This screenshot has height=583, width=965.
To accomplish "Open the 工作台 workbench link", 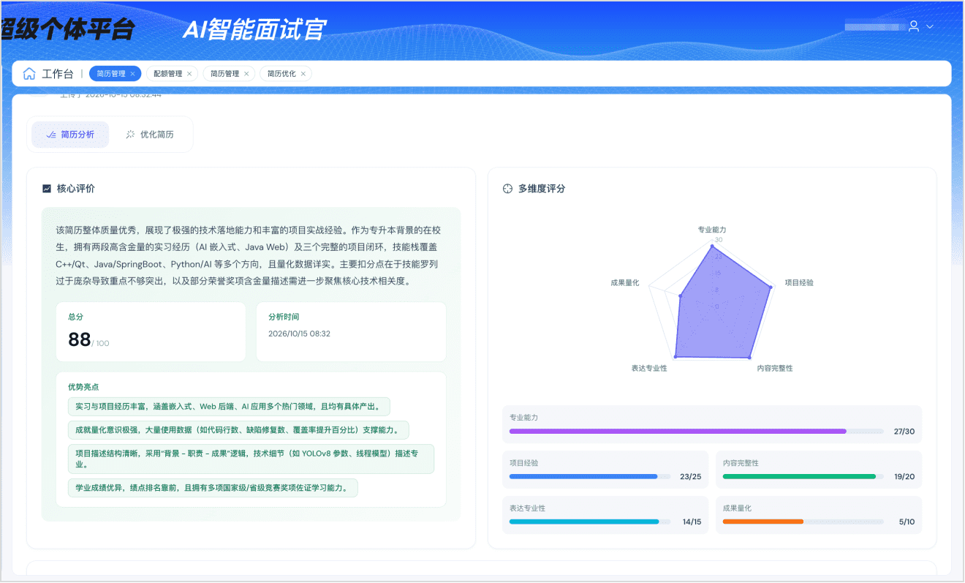I will [58, 74].
